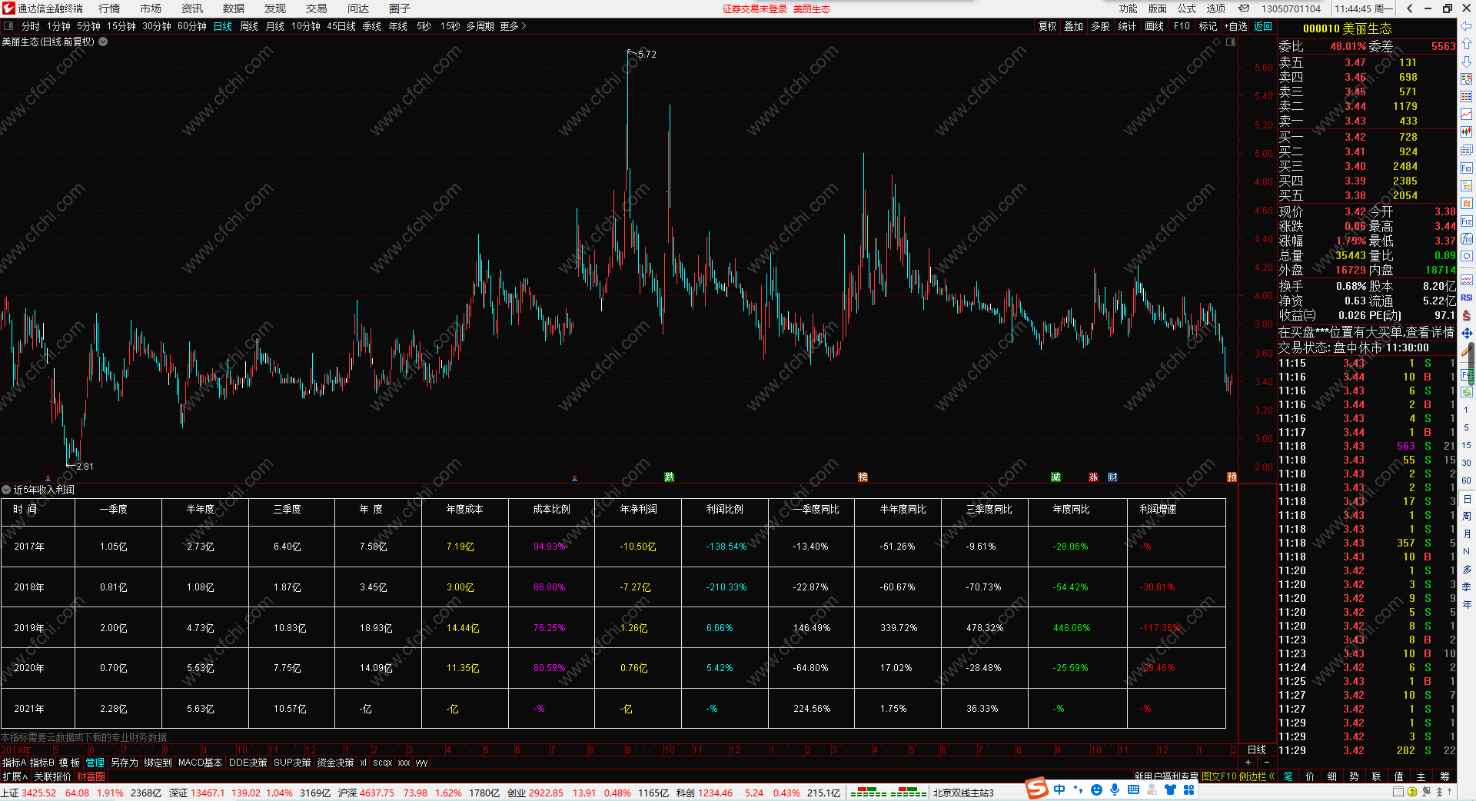Switch to 周线 weekly chart tab
Viewport: 1476px width, 801px height.
coord(249,26)
